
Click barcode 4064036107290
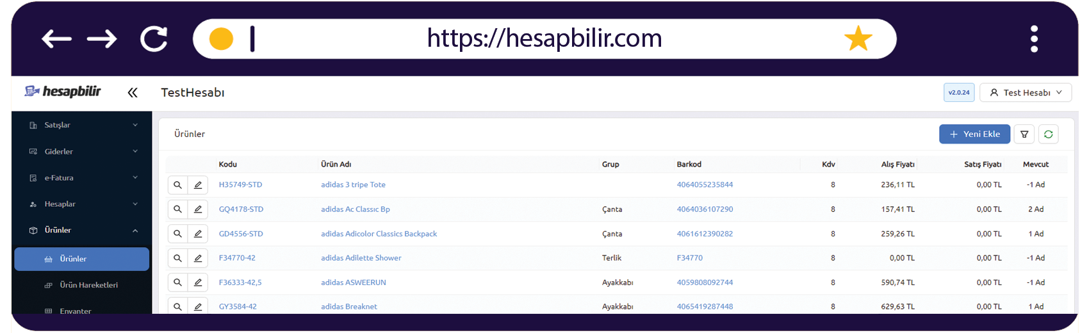tap(705, 209)
